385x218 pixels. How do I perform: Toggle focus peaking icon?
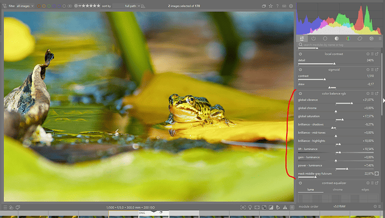[x=243, y=207]
